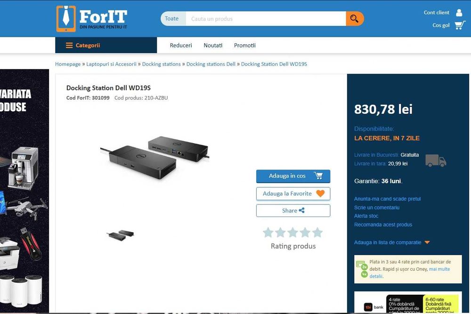Image resolution: width=471 pixels, height=314 pixels.
Task: Click the tbi bank logo
Action: coord(374,307)
